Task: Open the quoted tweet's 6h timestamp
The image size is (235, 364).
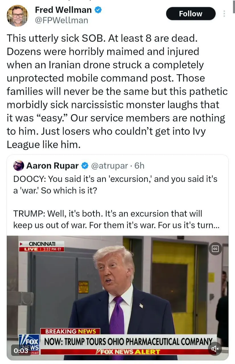Action: coord(139,166)
